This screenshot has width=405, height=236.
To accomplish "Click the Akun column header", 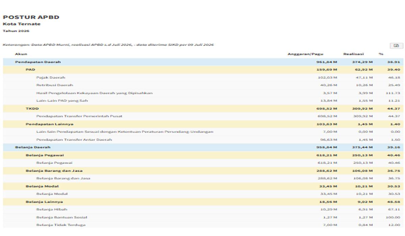I will pyautogui.click(x=21, y=54).
